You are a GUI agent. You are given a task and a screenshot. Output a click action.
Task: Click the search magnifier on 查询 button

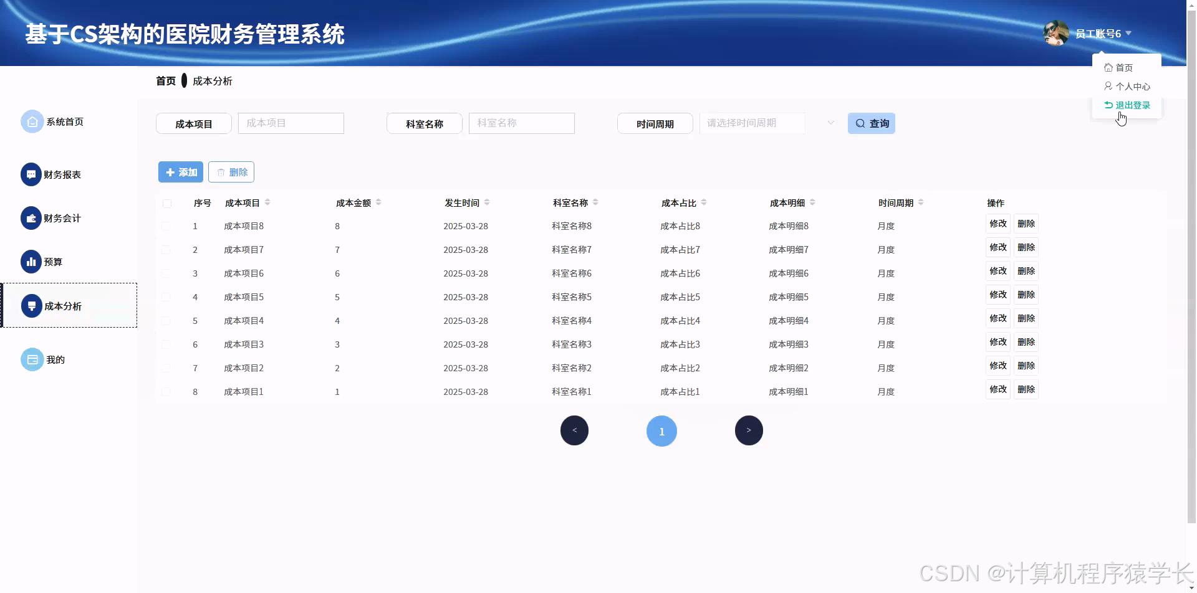coord(860,123)
